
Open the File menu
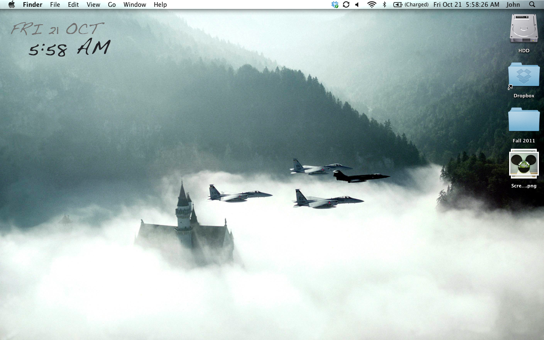coord(55,5)
